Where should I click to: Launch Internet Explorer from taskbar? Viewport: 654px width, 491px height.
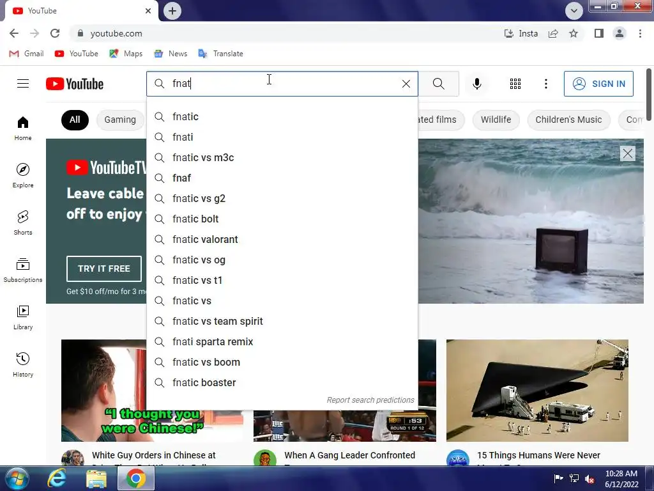point(56,478)
